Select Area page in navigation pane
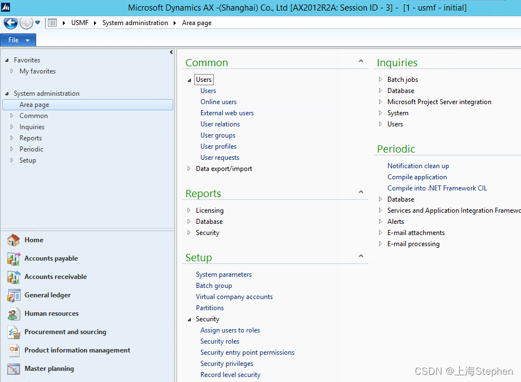This screenshot has height=382, width=521. click(88, 105)
